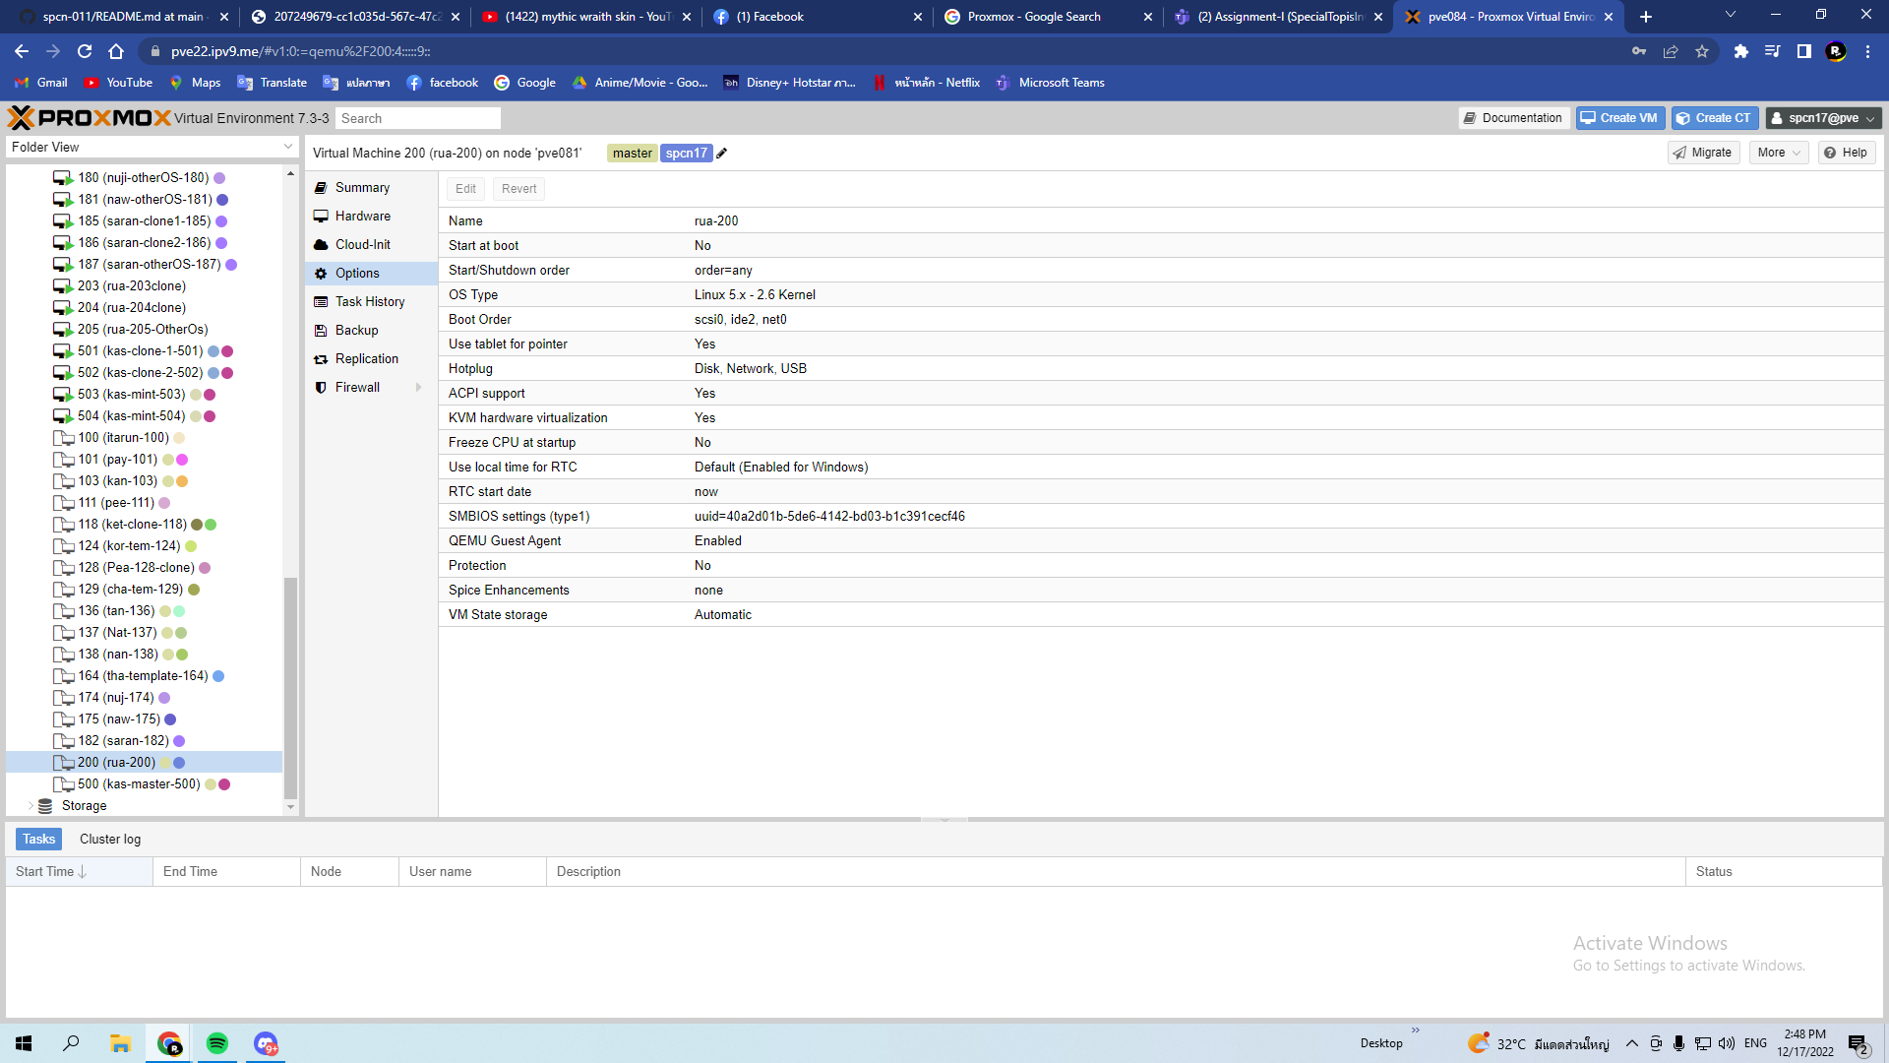Click the browser home icon
This screenshot has height=1063, width=1889.
click(x=116, y=51)
